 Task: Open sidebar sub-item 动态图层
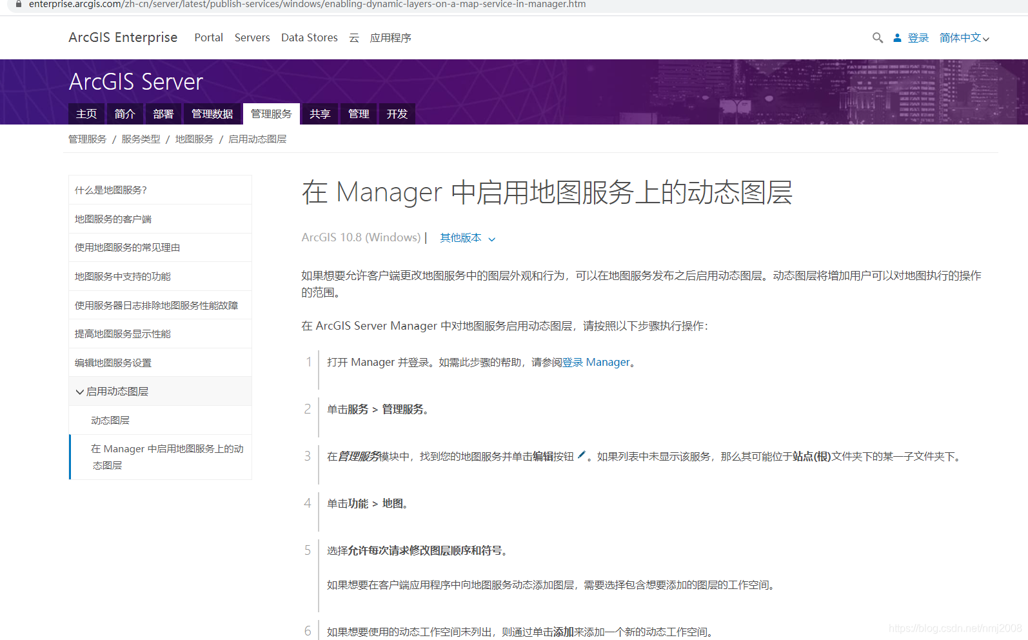click(x=160, y=421)
